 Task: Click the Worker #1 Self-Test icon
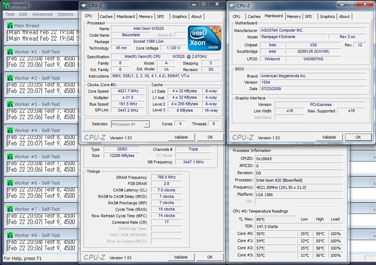[10, 52]
